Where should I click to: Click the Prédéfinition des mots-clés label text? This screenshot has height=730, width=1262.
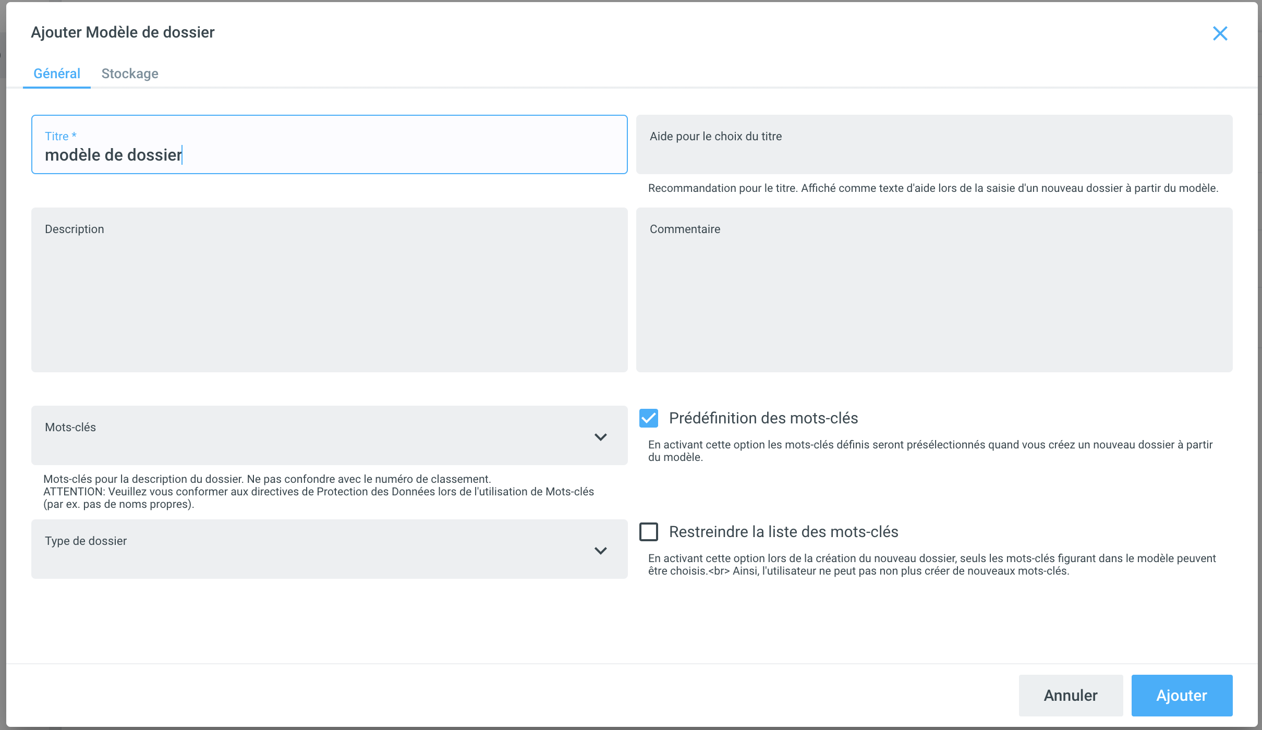pyautogui.click(x=763, y=418)
